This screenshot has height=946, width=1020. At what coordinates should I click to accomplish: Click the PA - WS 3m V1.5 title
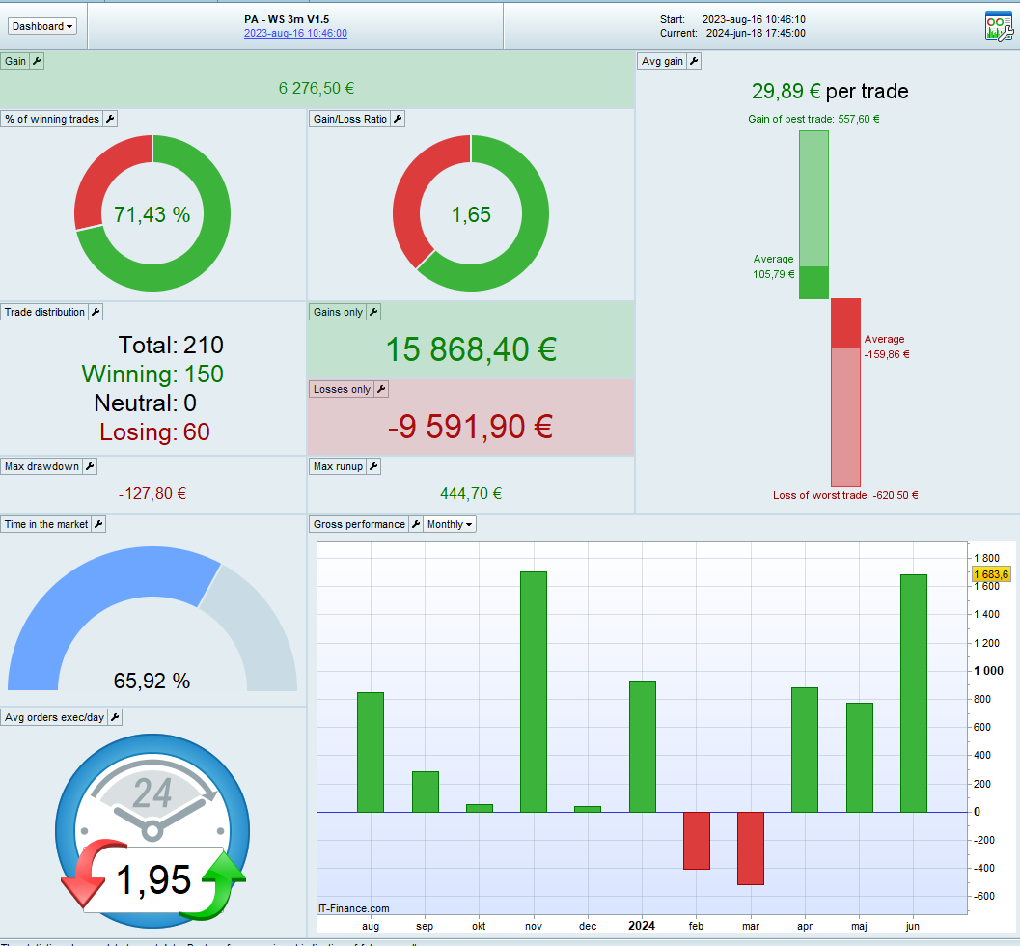pos(287,19)
